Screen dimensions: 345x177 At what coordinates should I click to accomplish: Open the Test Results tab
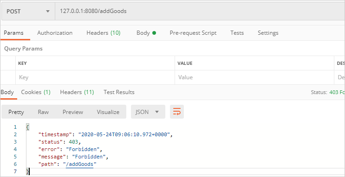(119, 92)
